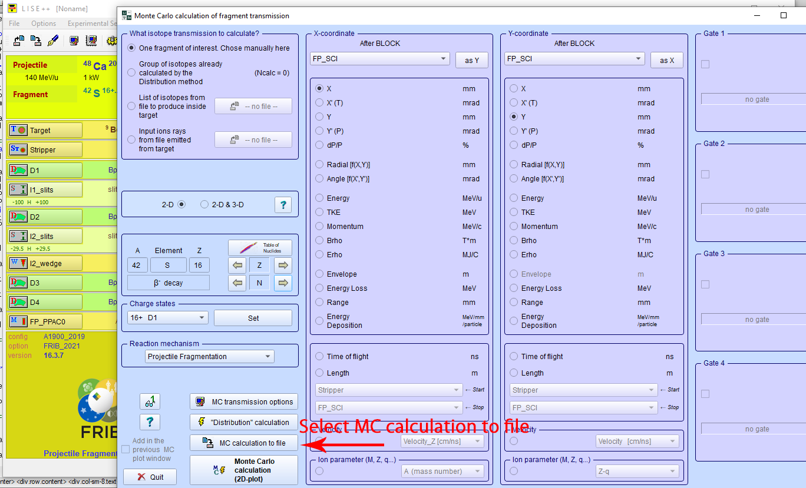The height and width of the screenshot is (488, 806).
Task: Click the glasses icon above help button
Action: [150, 402]
